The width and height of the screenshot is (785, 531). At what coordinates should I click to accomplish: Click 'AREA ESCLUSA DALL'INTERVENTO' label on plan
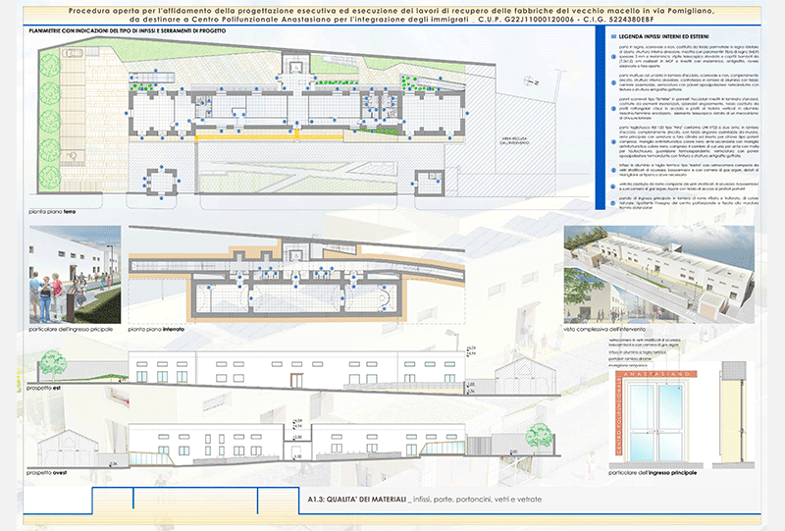514,140
